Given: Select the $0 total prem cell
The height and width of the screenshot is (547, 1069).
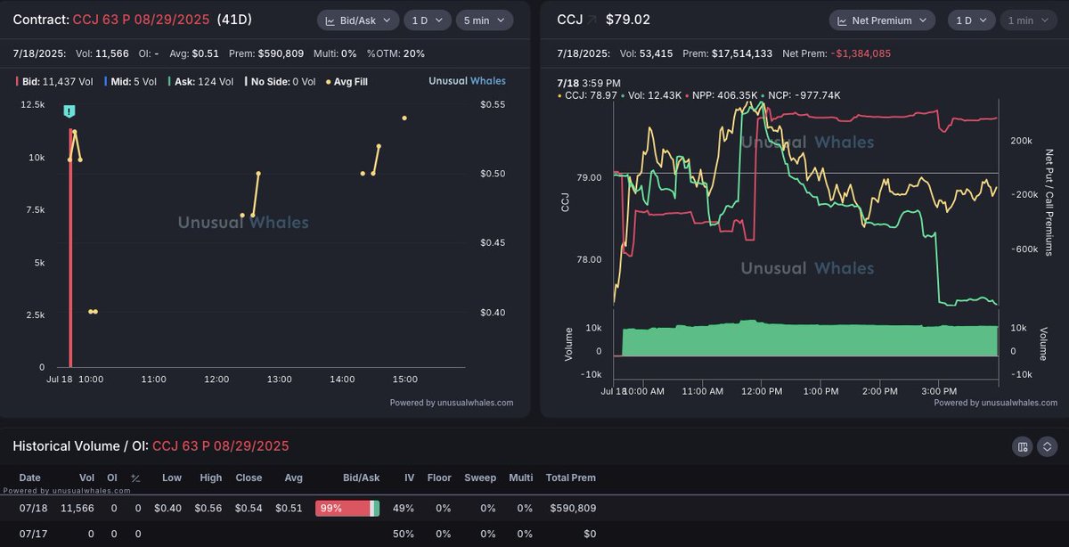Looking at the screenshot, I should pyautogui.click(x=590, y=534).
